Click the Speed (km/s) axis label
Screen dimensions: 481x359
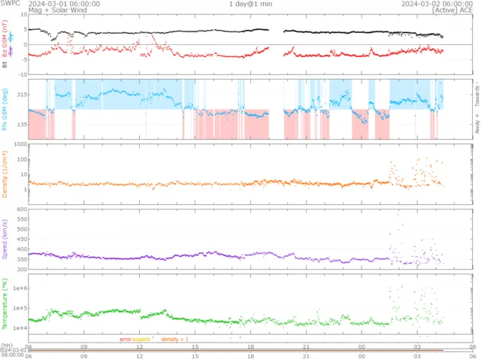coord(5,240)
